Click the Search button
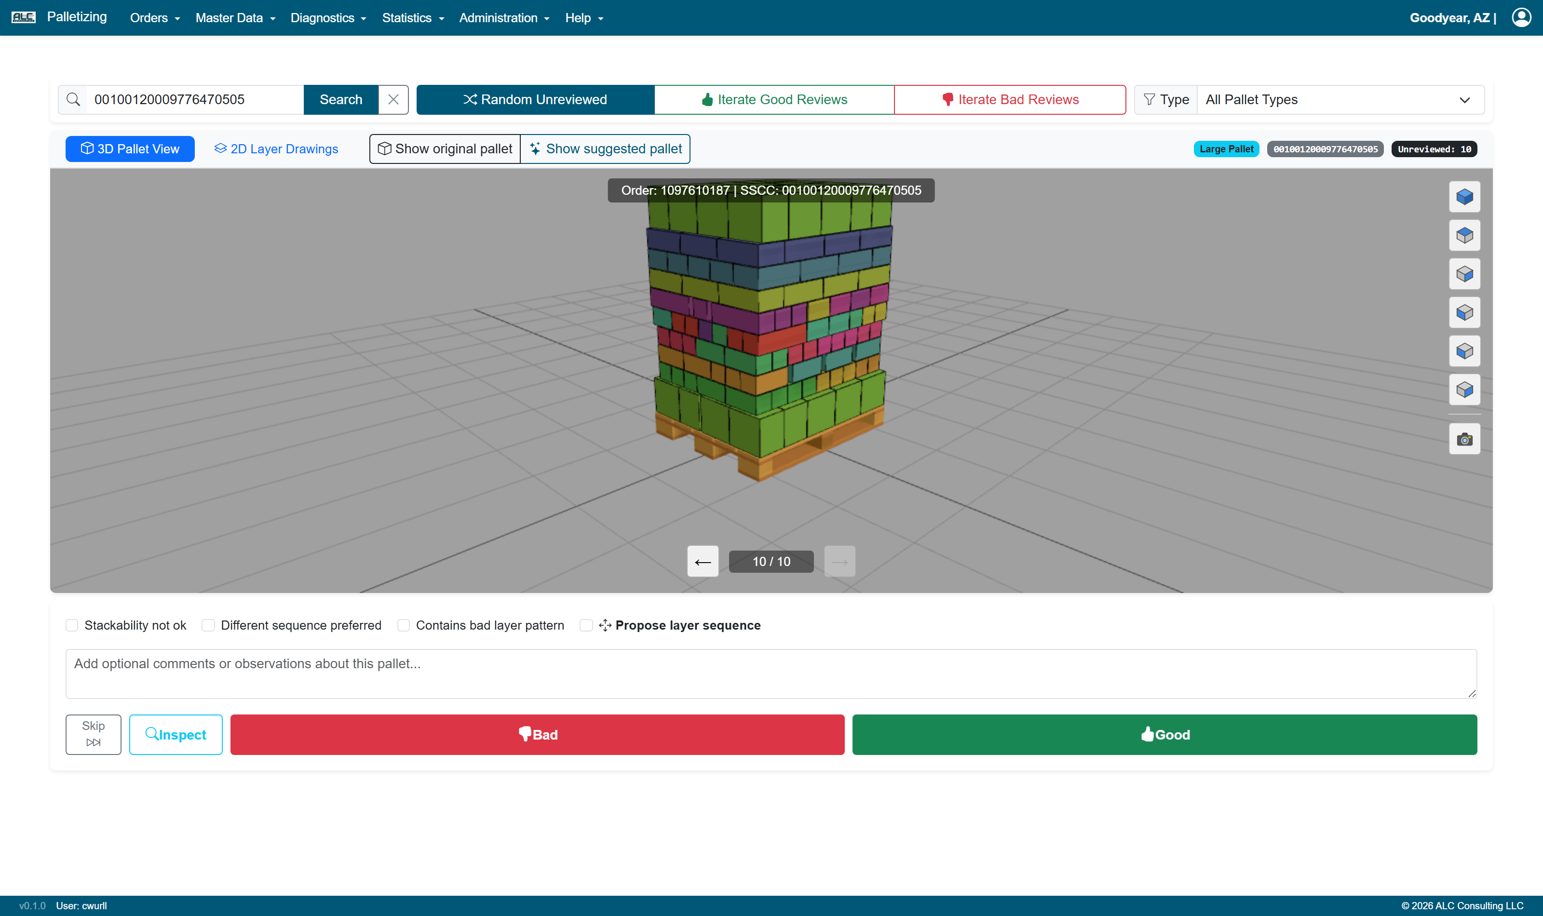 341,99
